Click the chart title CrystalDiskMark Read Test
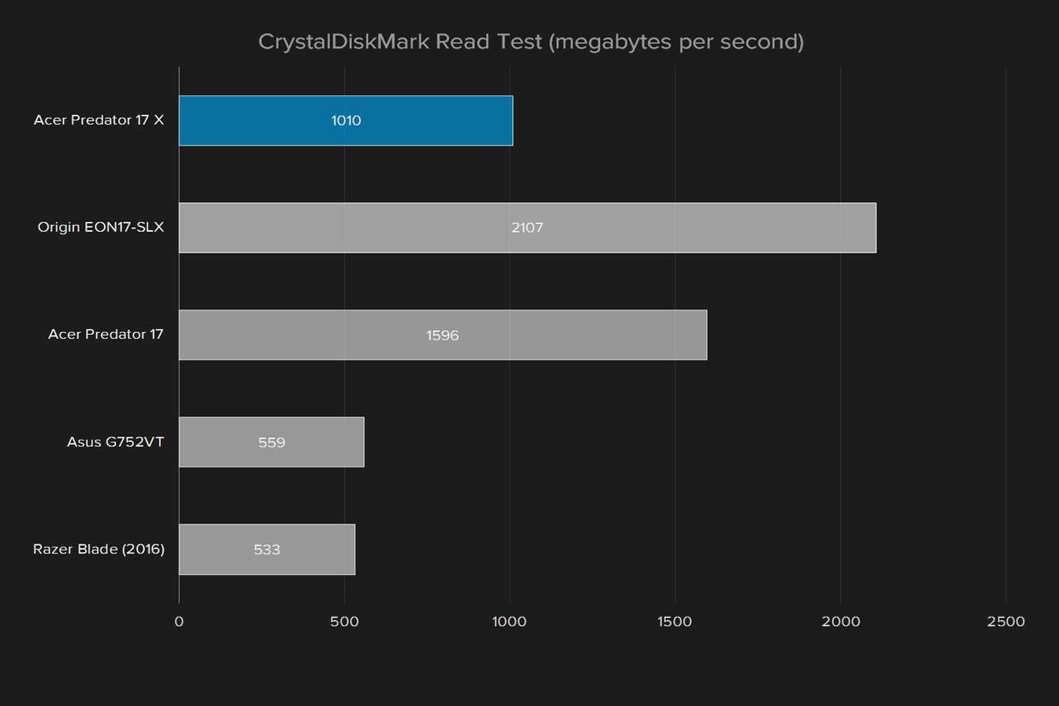The height and width of the screenshot is (706, 1059). [x=531, y=42]
